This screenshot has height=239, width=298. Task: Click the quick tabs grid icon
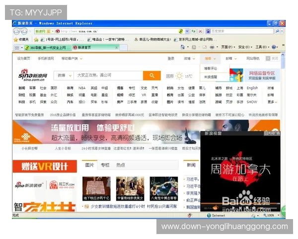click(x=17, y=47)
